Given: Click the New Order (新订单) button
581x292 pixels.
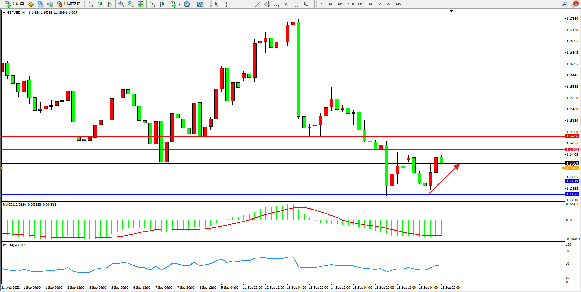Looking at the screenshot, I should point(14,4).
